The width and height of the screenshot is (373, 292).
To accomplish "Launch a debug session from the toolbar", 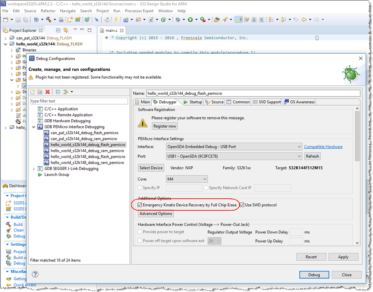I will pos(178,19).
